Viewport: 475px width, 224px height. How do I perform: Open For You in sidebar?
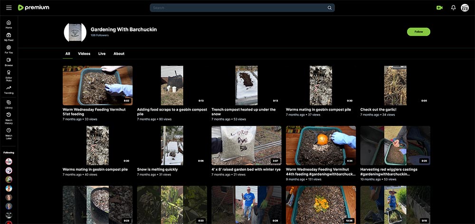point(9,49)
